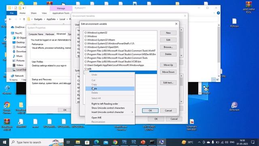This screenshot has height=146, width=259.
Task: Click the Edit text... button
Action: click(x=168, y=83)
